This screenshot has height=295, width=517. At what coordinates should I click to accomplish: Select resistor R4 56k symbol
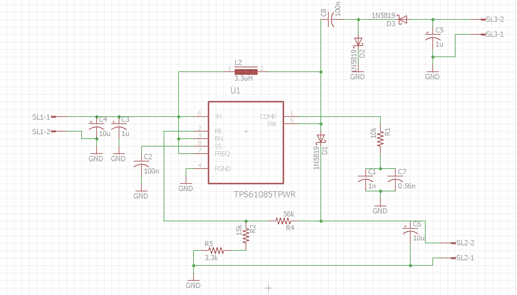coord(283,221)
